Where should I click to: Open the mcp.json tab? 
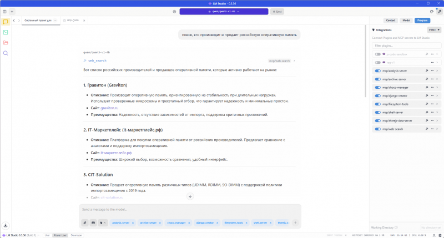pos(73,21)
